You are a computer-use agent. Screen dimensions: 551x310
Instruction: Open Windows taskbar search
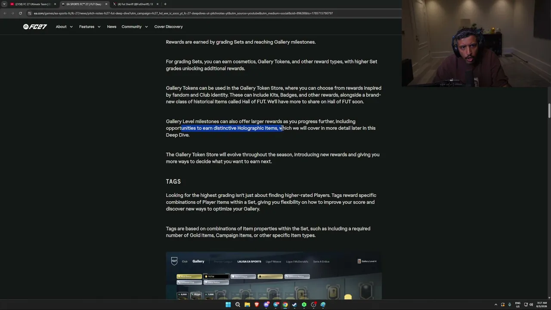tap(238, 305)
